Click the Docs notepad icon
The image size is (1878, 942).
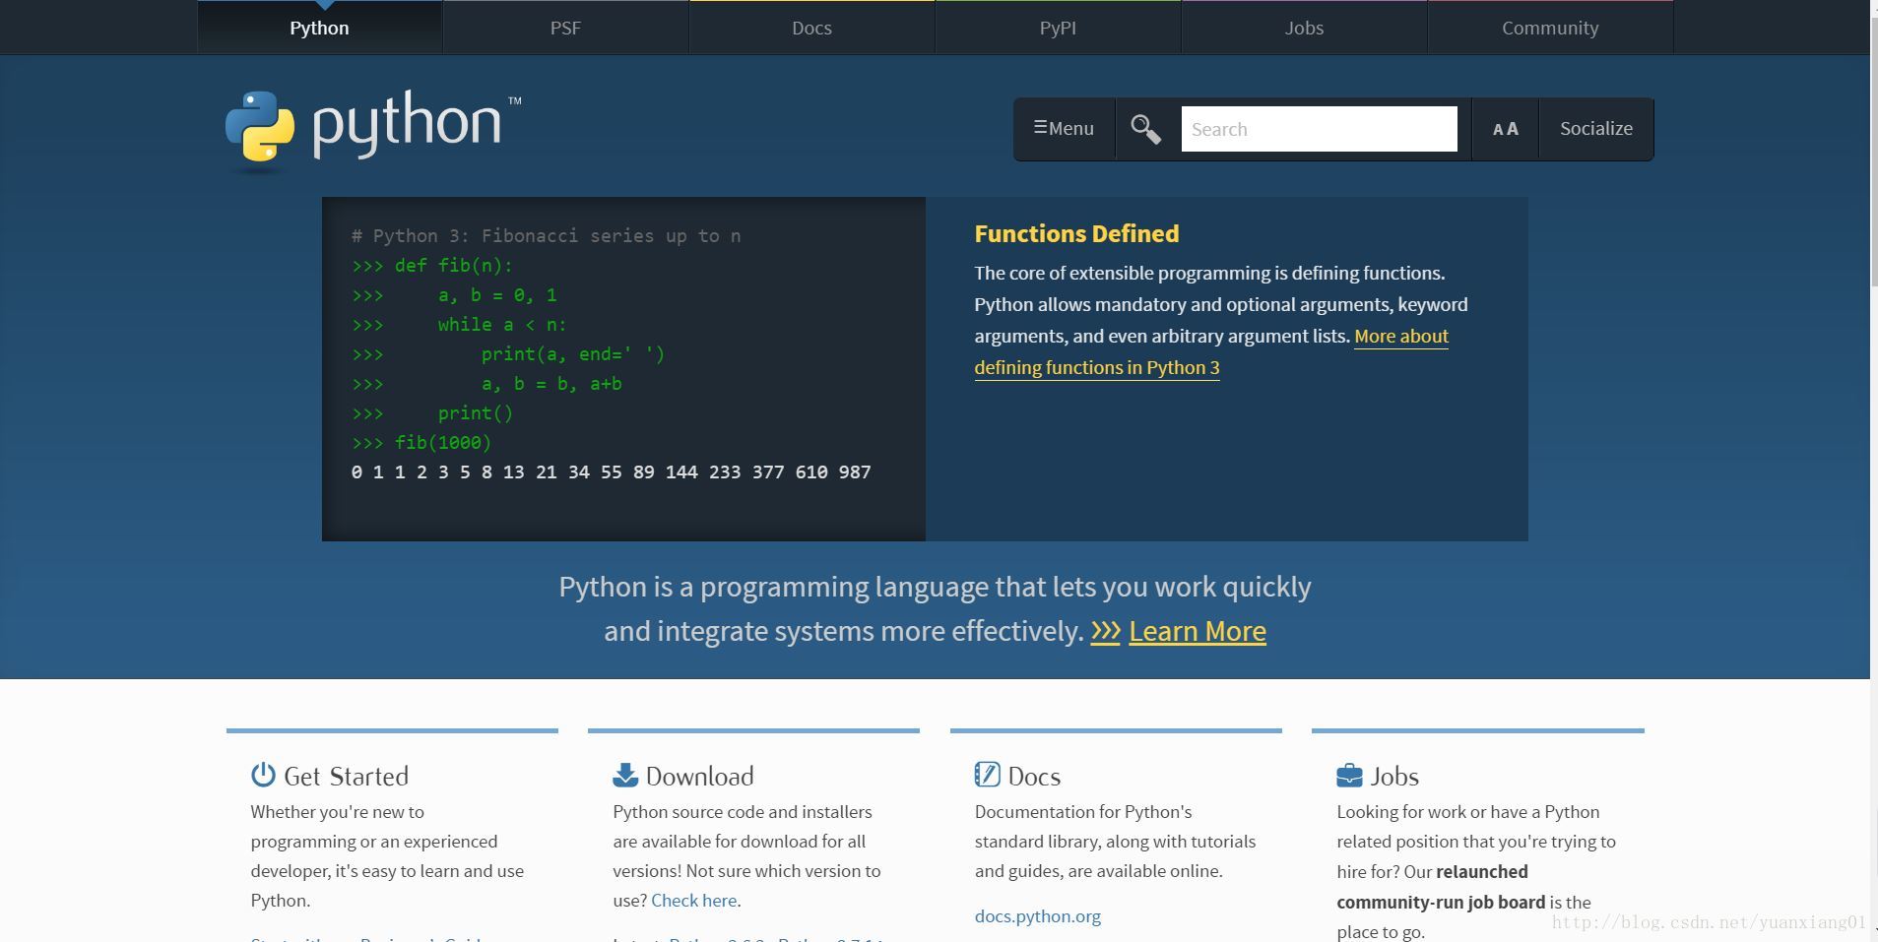[x=987, y=775]
